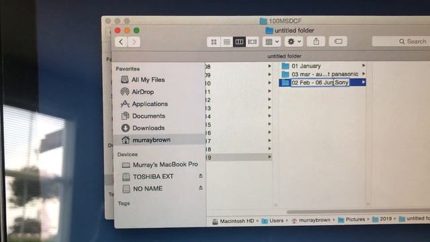Viewport: 430px width, 242px height.
Task: Click the 02 Feb - 06 Jun Sony name field
Action: [320, 82]
